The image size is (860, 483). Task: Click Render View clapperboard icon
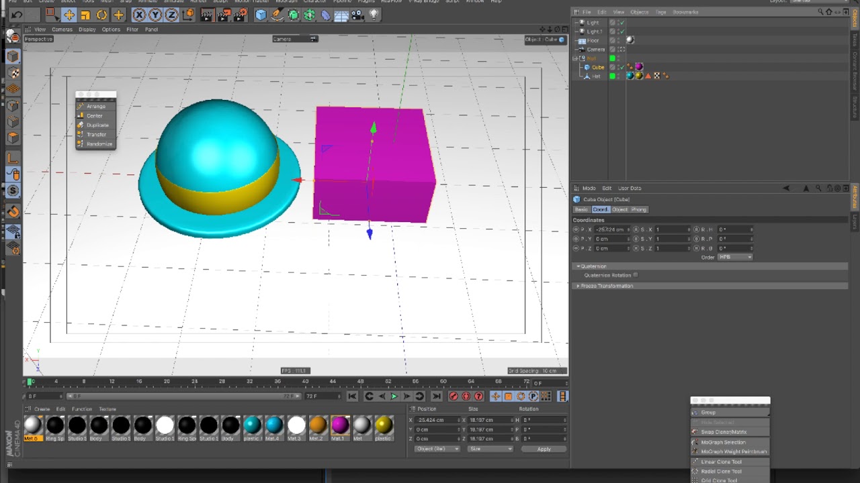click(207, 14)
